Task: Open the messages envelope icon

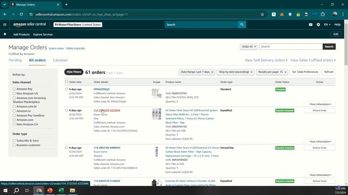Action: pos(310,24)
